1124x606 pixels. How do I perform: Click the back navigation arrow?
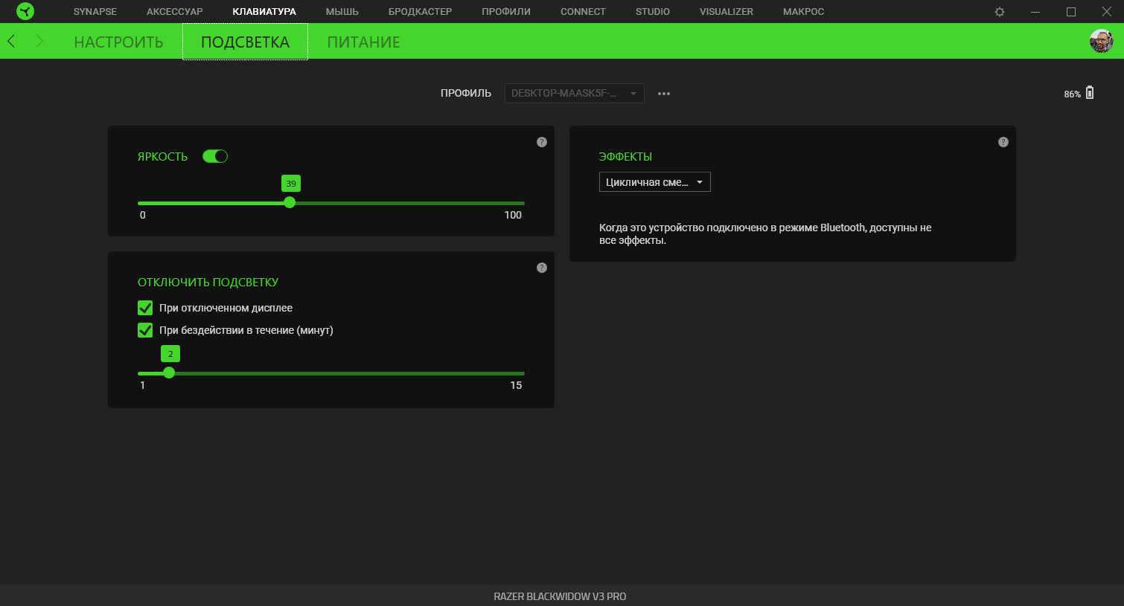(12, 42)
